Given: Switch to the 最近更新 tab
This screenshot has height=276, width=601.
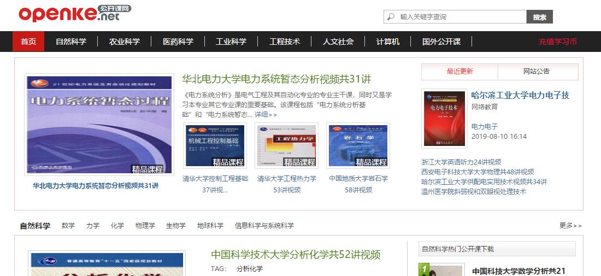Looking at the screenshot, I should (459, 72).
